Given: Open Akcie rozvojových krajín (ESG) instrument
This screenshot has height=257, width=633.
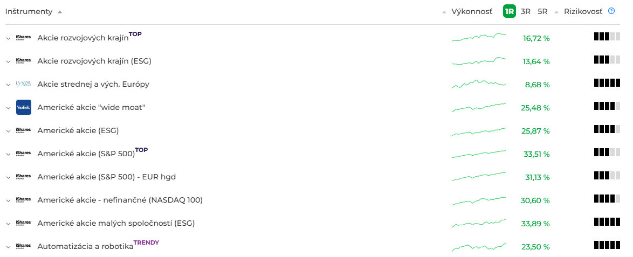Looking at the screenshot, I should (x=94, y=61).
